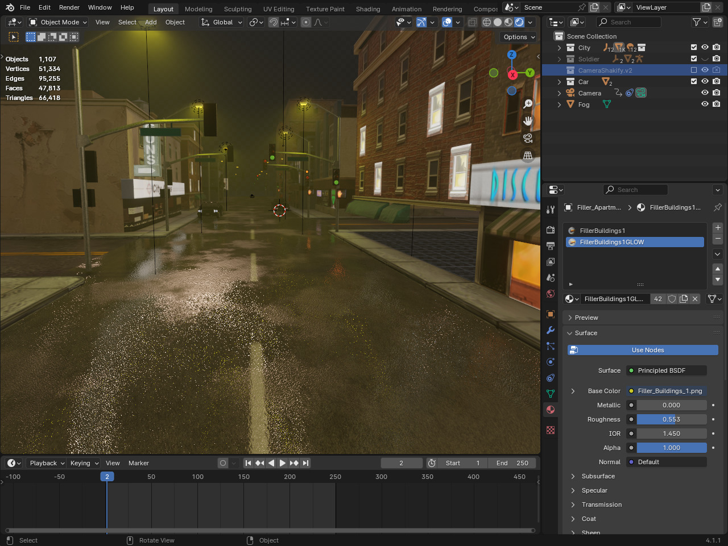Jump to timeline start frame

click(248, 463)
